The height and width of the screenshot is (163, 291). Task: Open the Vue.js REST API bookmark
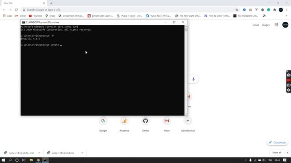(x=158, y=16)
